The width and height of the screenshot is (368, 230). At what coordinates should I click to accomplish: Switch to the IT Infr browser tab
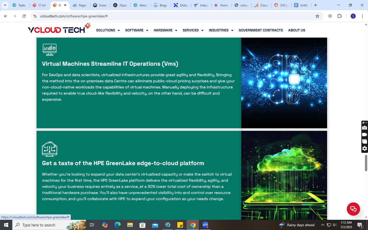[40, 5]
